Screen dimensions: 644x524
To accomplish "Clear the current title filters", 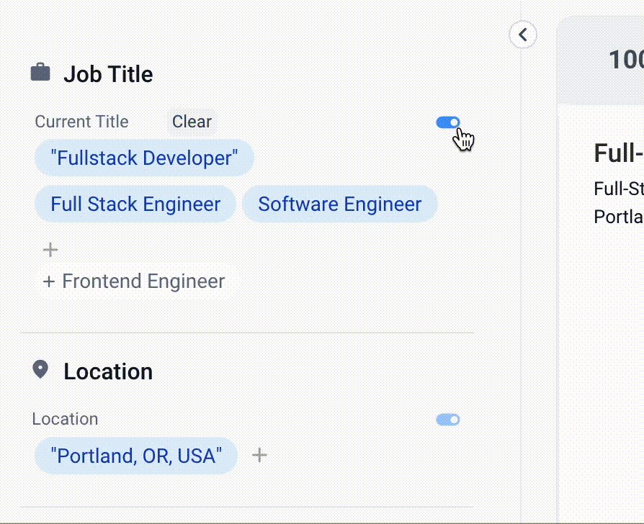I will pos(192,122).
